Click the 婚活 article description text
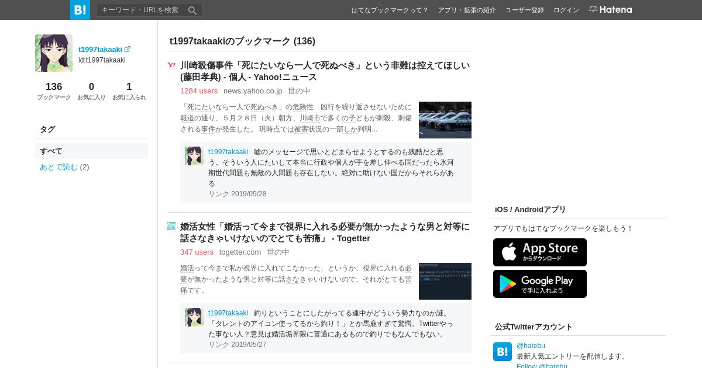Viewport: 702px width, 368px height. coord(296,279)
